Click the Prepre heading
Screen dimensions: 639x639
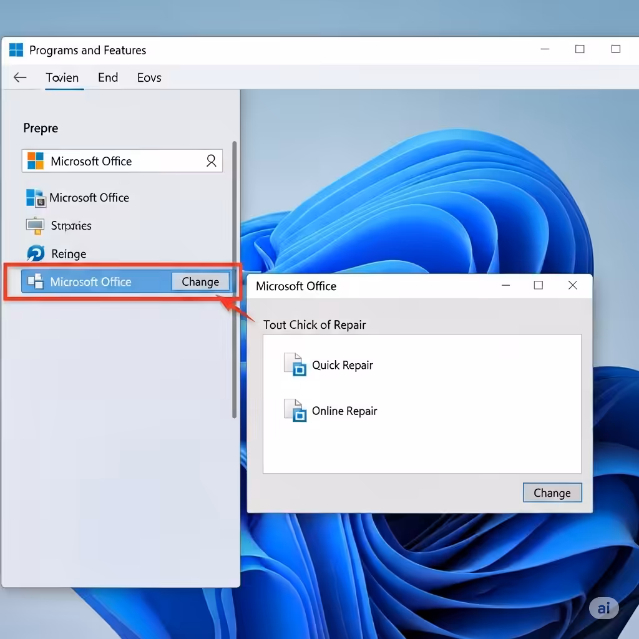[41, 128]
